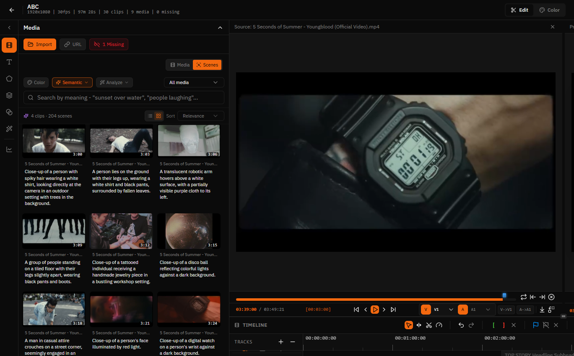Image resolution: width=574 pixels, height=356 pixels.
Task: Toggle loop playback in source viewer
Action: pyautogui.click(x=524, y=297)
